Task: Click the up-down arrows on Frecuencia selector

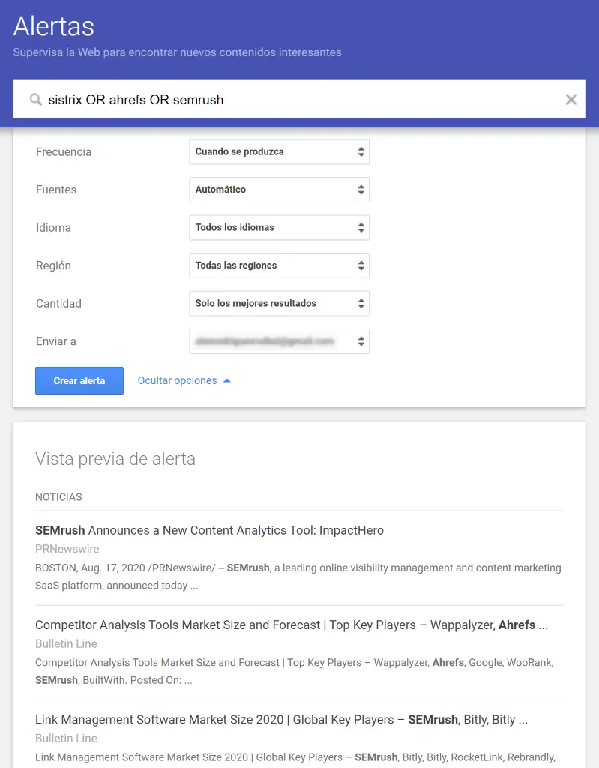Action: 362,151
